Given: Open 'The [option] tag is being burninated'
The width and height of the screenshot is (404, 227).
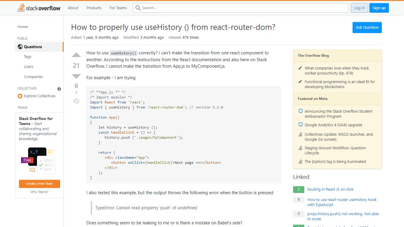Looking at the screenshot, I should [335, 162].
